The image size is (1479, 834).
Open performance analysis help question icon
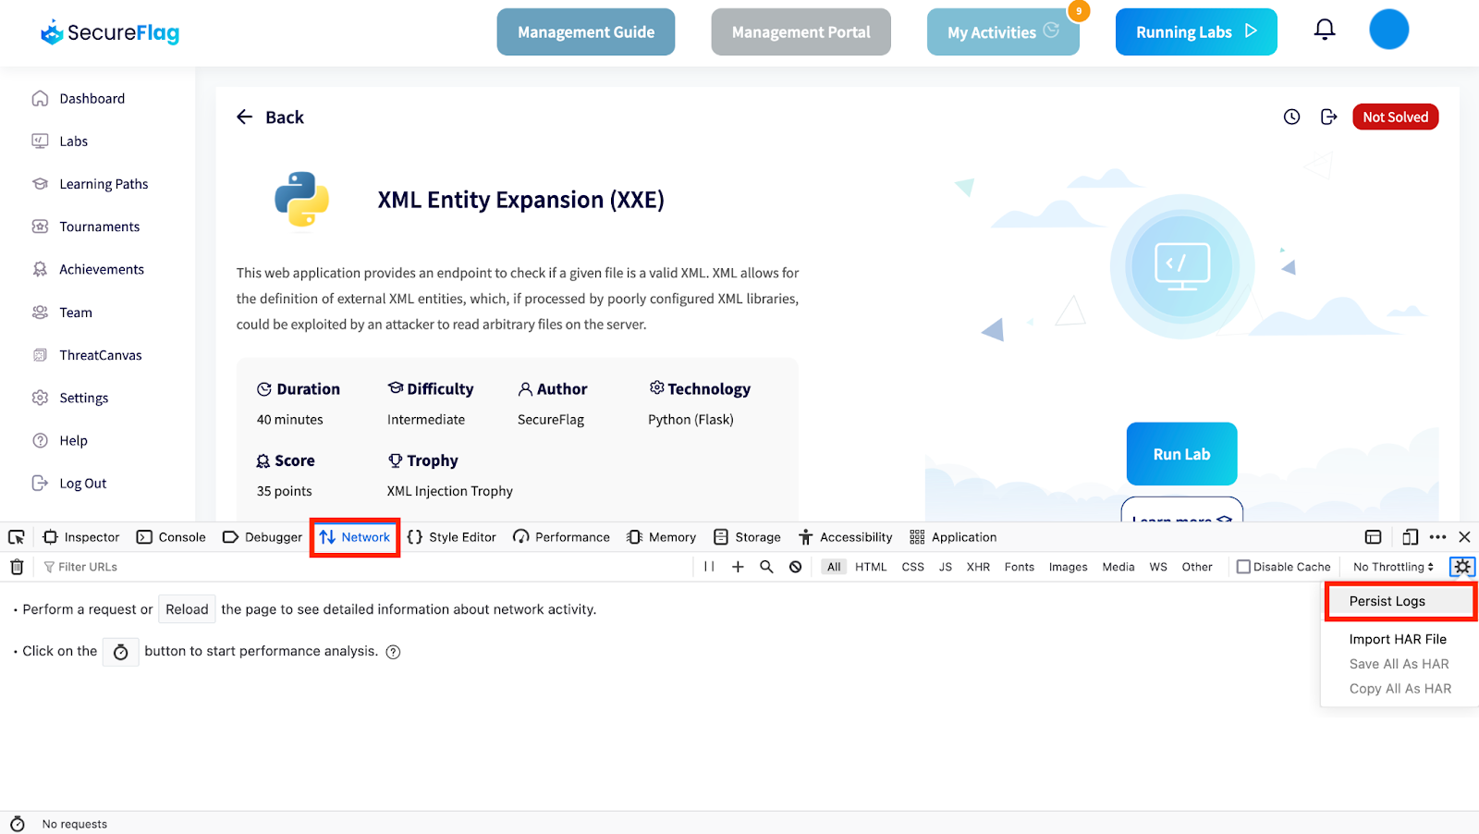(x=393, y=652)
